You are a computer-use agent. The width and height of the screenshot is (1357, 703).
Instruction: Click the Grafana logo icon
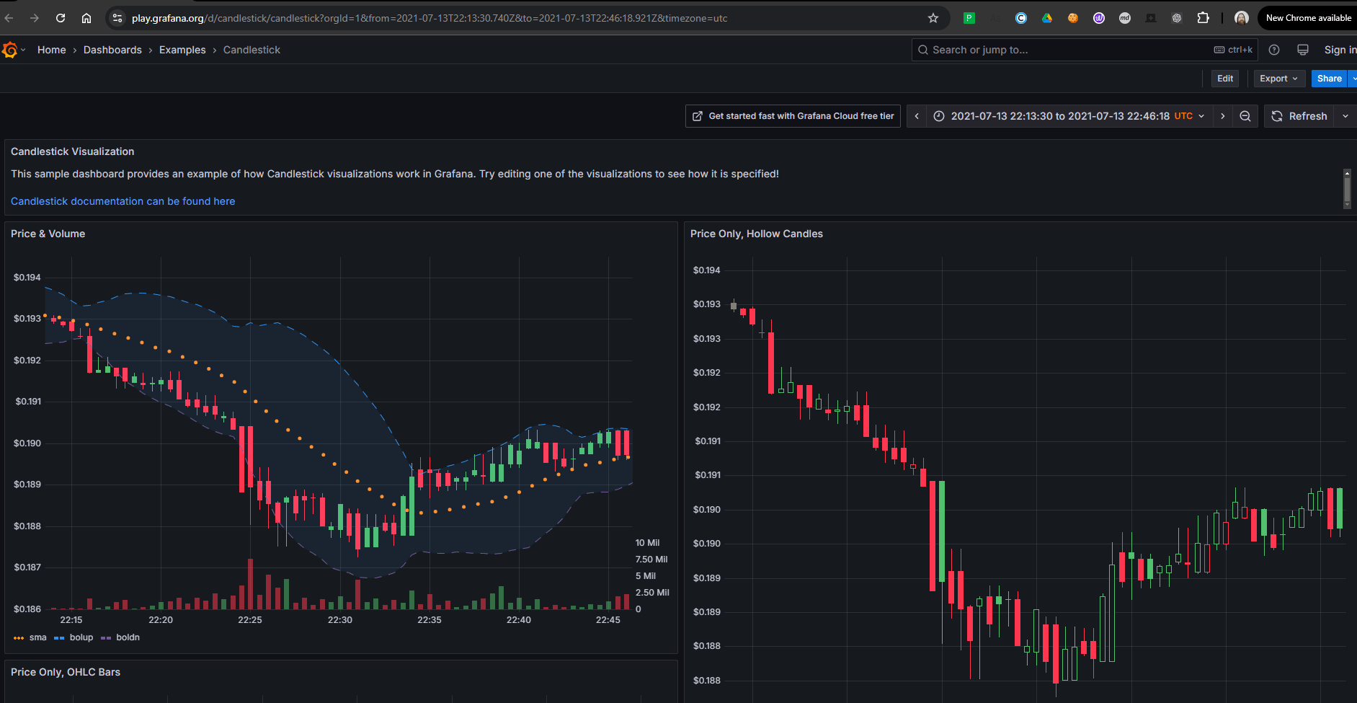click(x=9, y=50)
